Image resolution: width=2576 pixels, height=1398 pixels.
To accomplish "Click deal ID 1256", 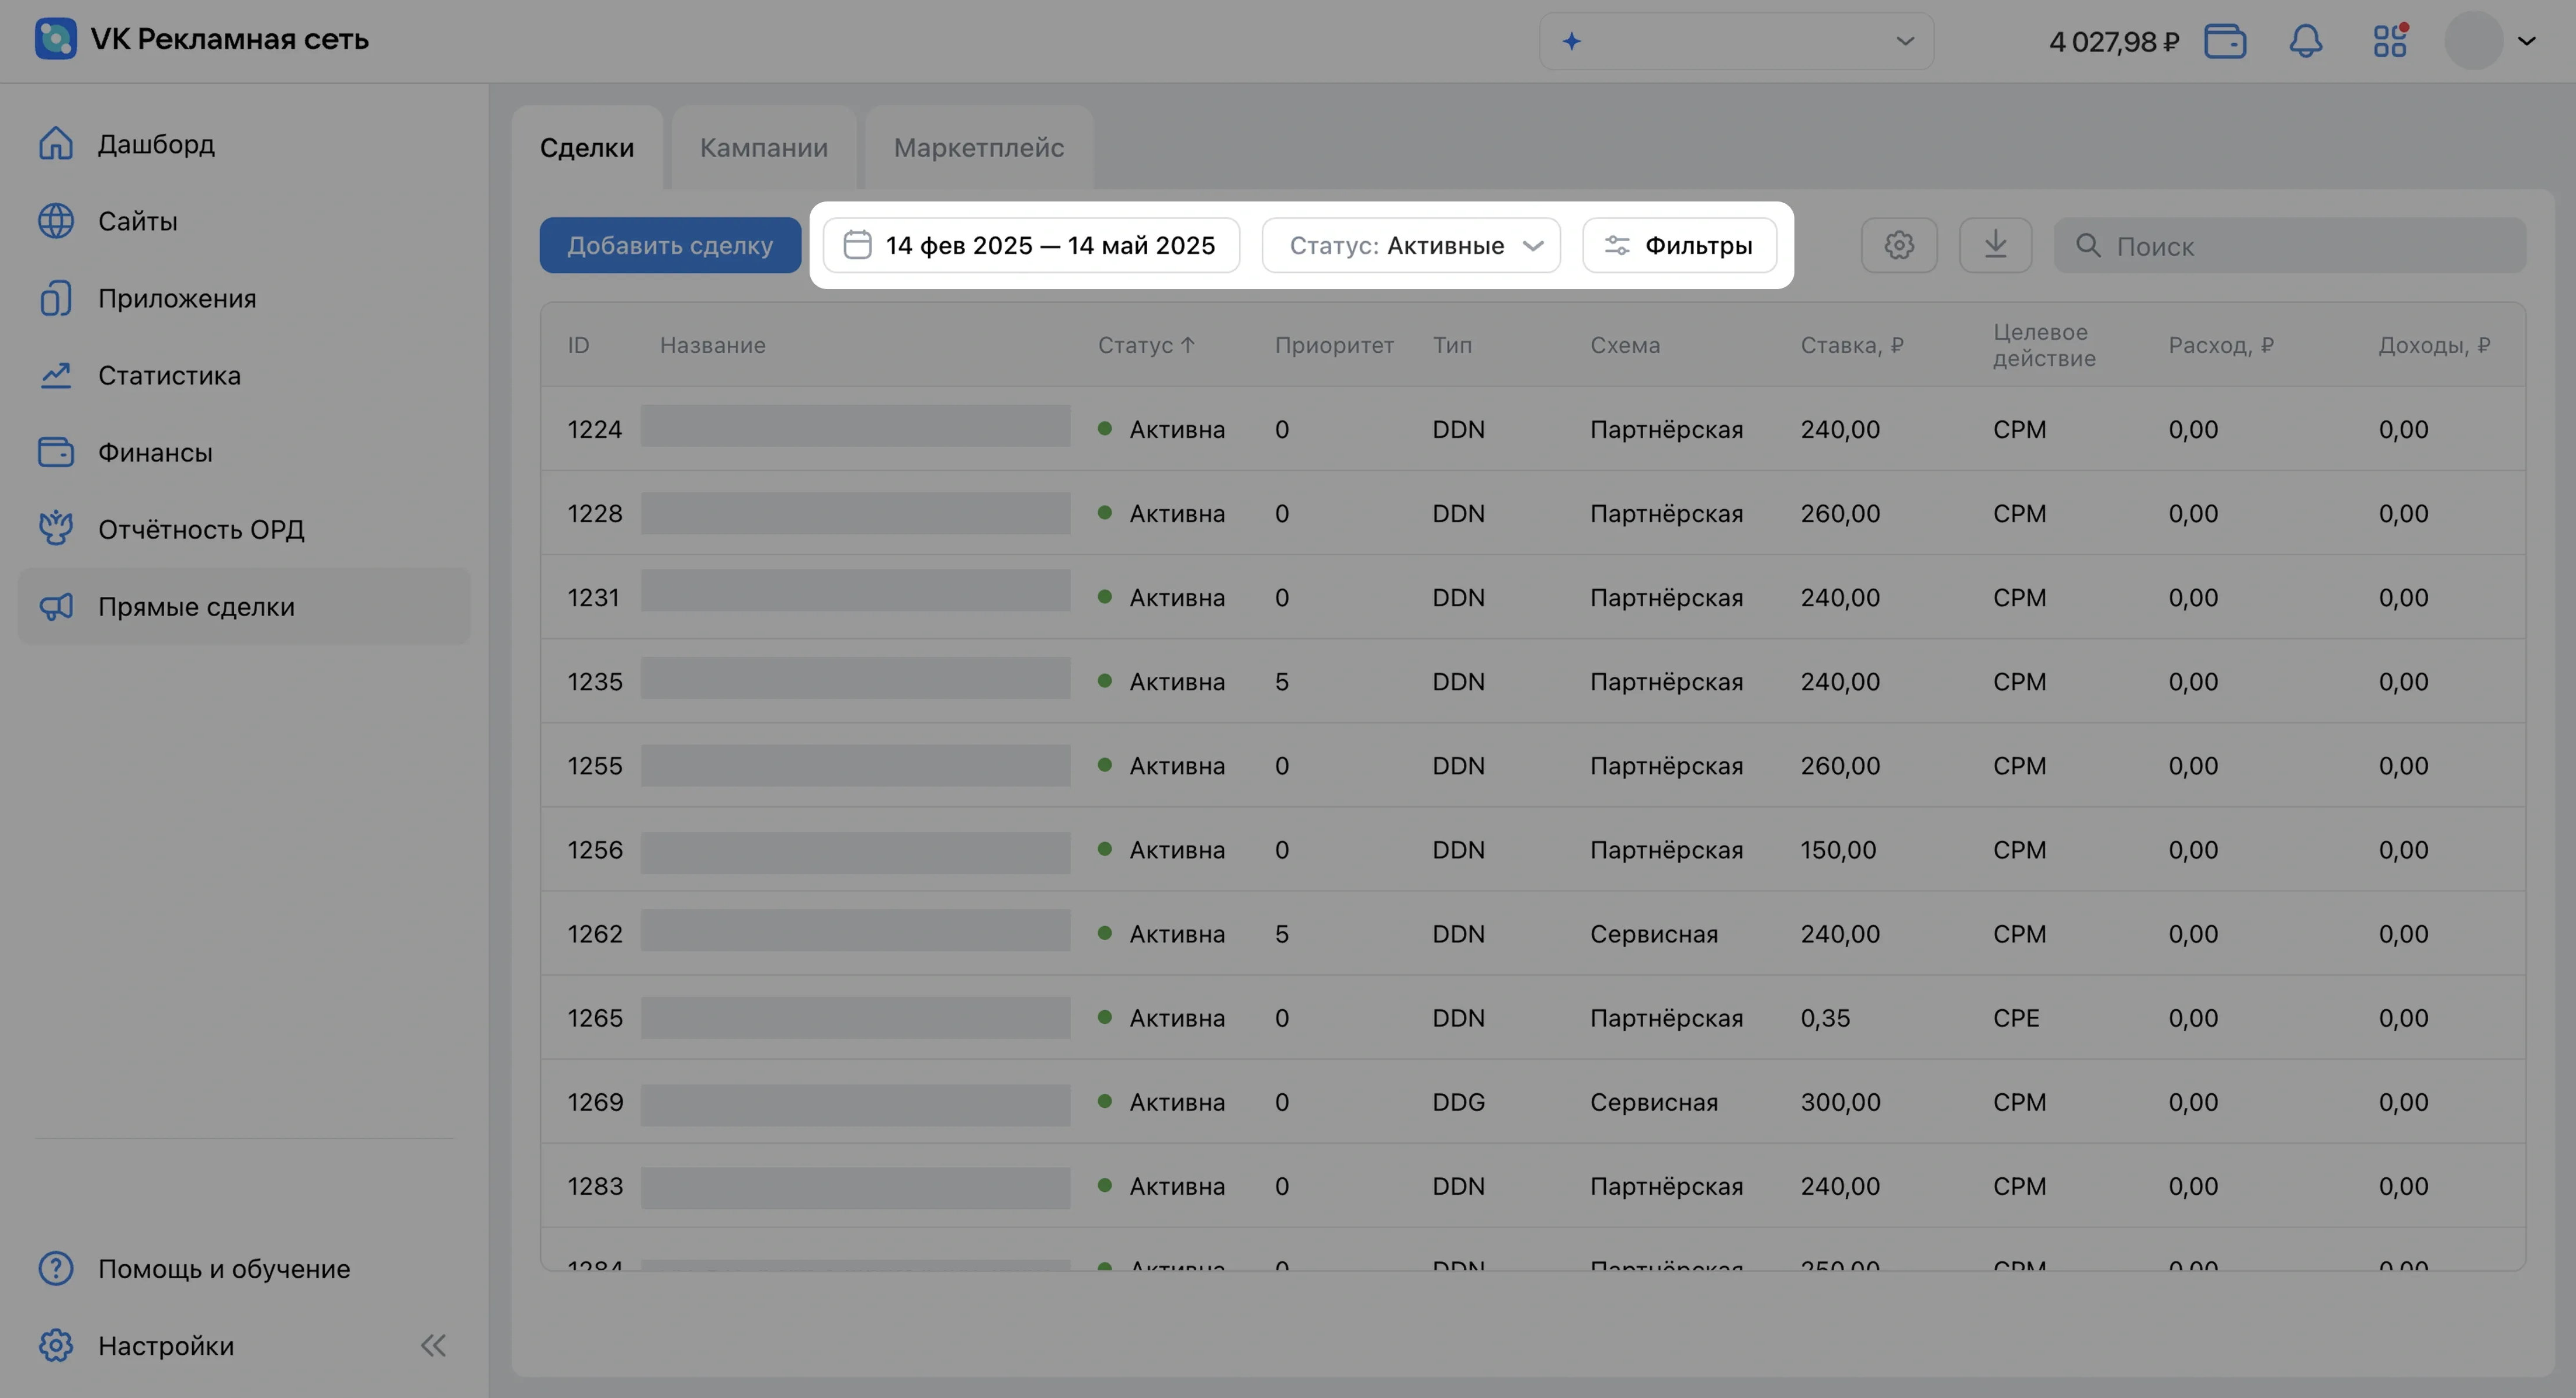I will pyautogui.click(x=595, y=849).
